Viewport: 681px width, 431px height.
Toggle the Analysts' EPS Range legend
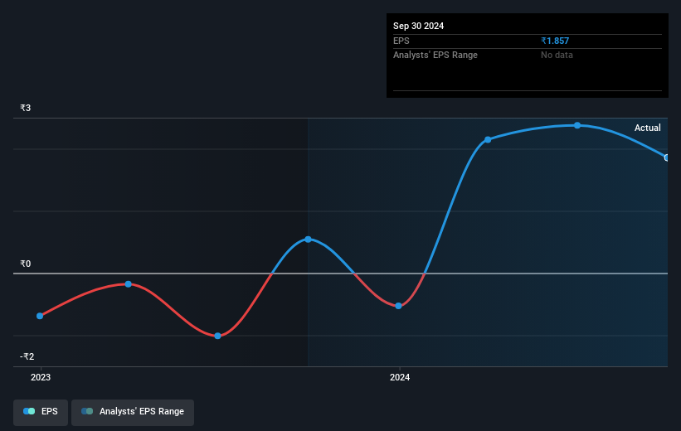[133, 412]
